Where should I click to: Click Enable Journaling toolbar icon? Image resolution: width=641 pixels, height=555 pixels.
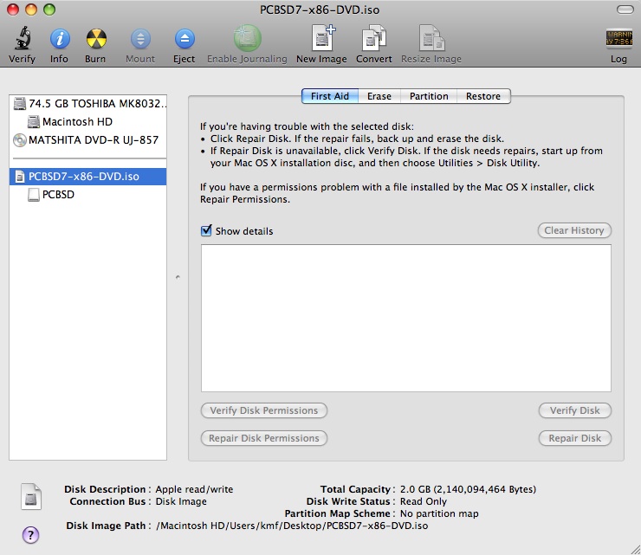(x=248, y=38)
